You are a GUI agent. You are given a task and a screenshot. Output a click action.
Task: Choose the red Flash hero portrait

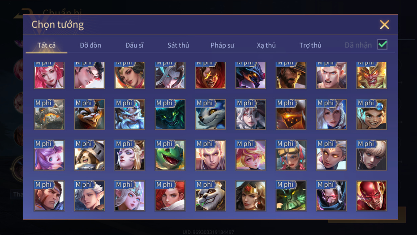(371, 196)
